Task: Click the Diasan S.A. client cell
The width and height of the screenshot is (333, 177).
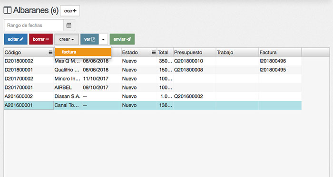Action: 68,97
